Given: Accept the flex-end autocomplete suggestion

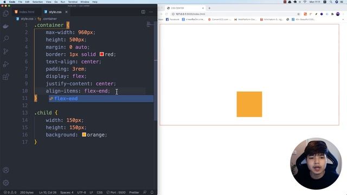Looking at the screenshot, I should point(101,99).
